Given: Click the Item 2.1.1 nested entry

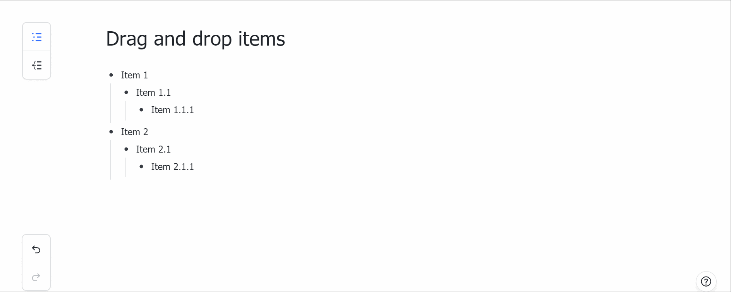Looking at the screenshot, I should 172,167.
